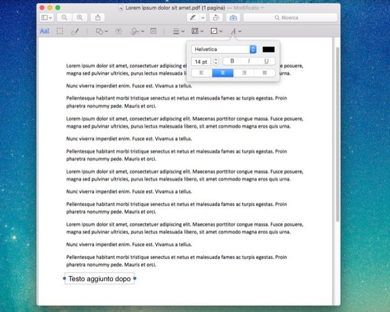Open the border color dropdown
This screenshot has width=390, height=312.
click(x=198, y=31)
